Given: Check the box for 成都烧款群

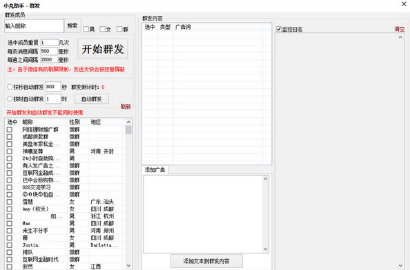Looking at the screenshot, I should 10,137.
